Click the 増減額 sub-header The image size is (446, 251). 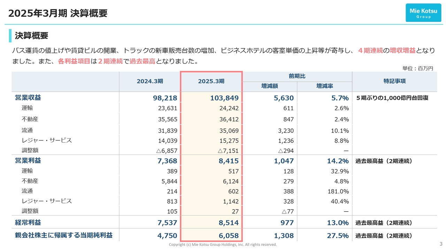pyautogui.click(x=269, y=86)
